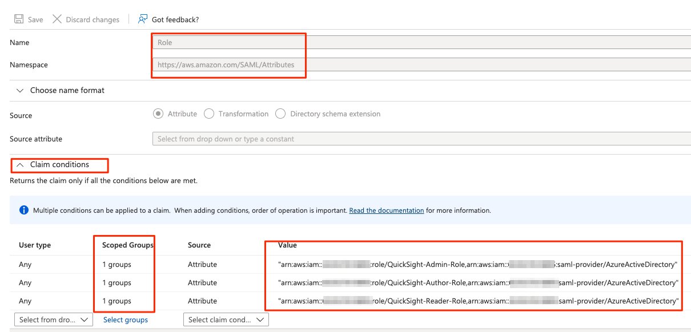
Task: Click the Source column header in table
Action: coord(199,245)
